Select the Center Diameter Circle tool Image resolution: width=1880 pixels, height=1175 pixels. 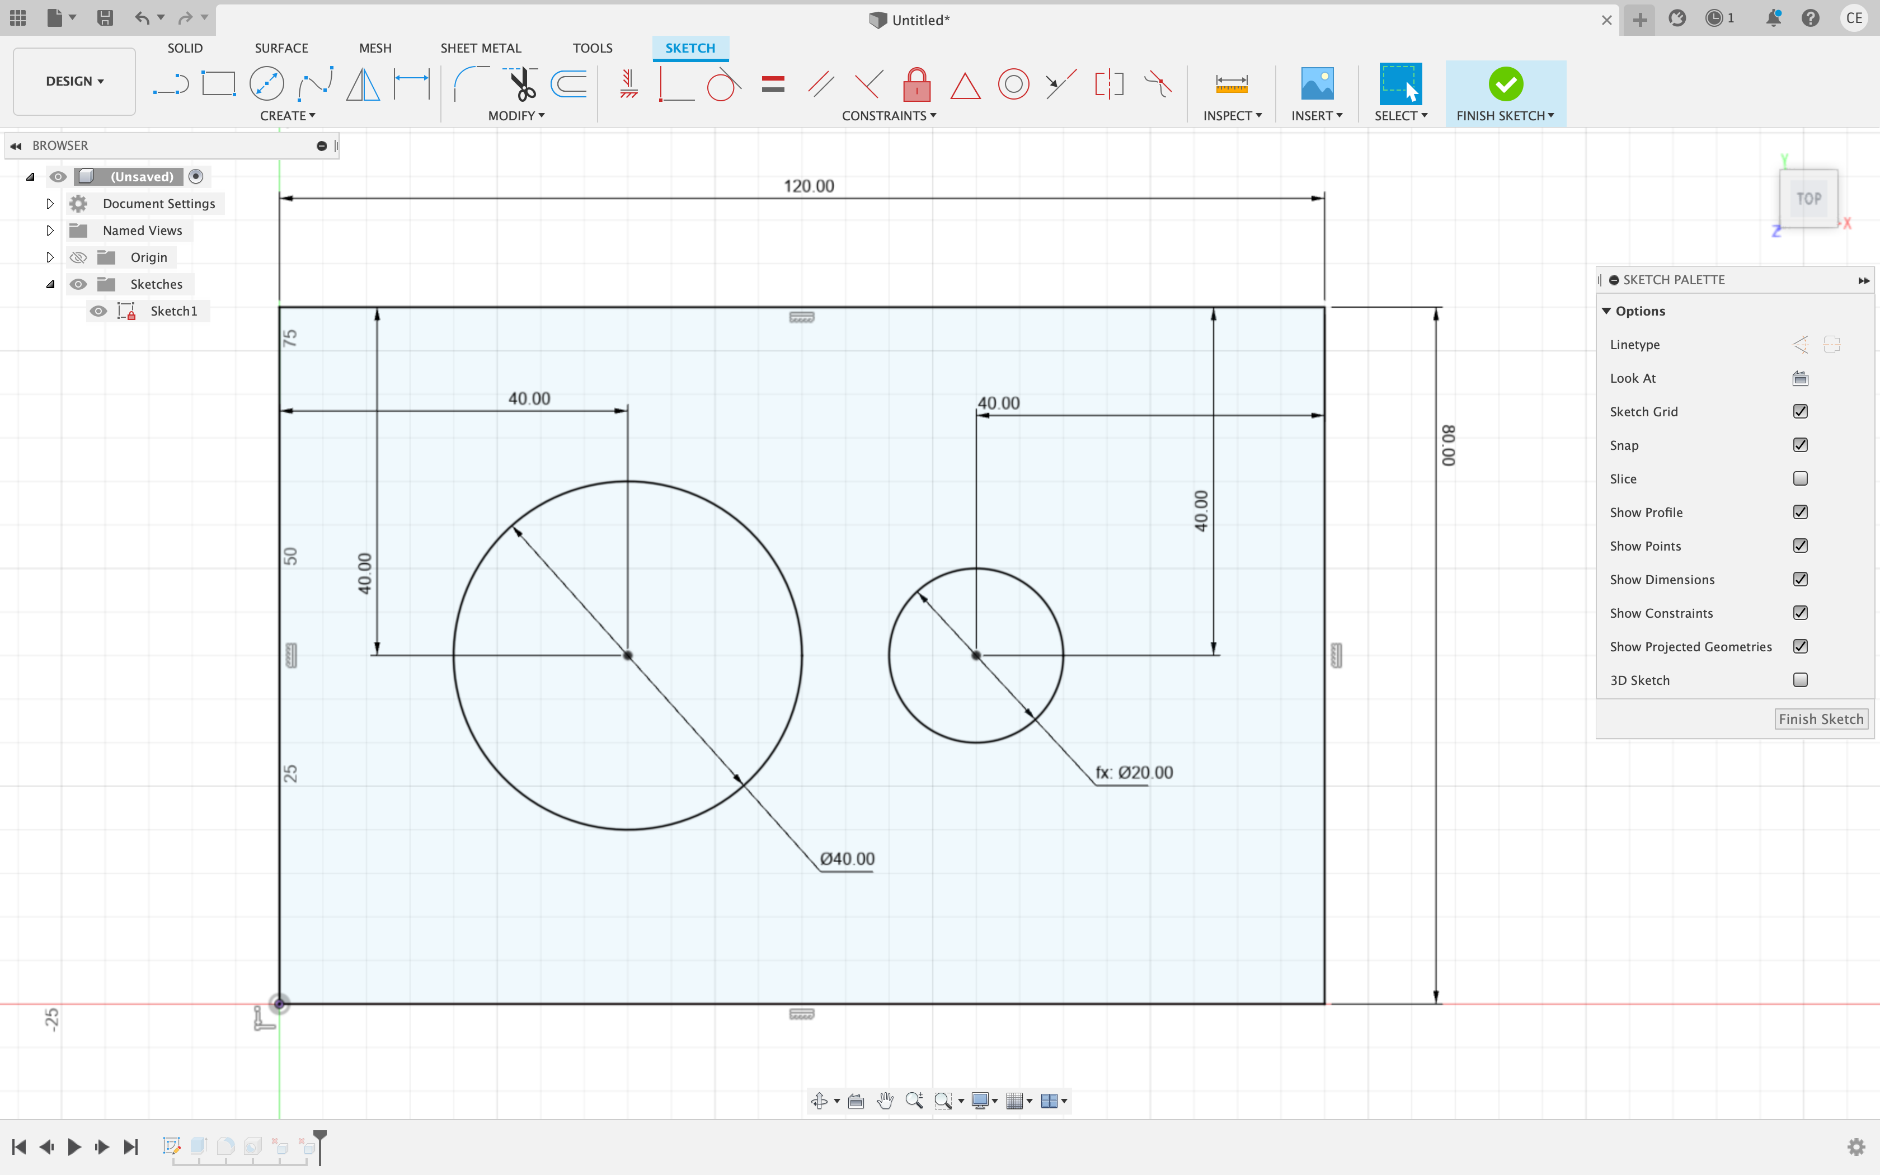[266, 84]
